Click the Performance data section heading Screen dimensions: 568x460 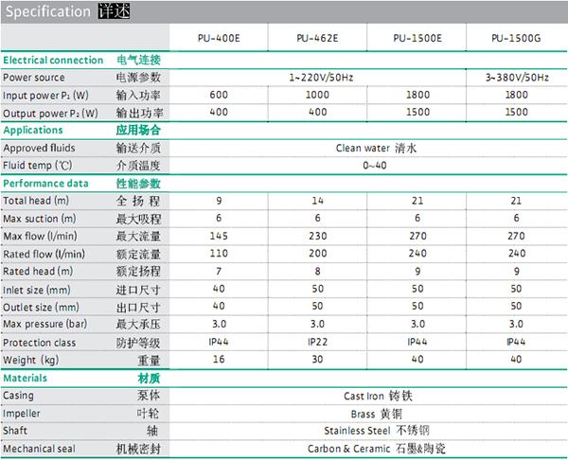[x=45, y=183]
